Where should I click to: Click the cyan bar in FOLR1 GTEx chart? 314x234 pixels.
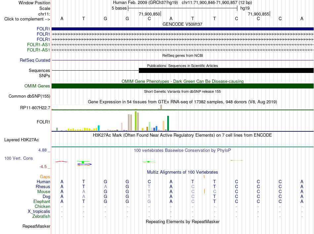98,128
